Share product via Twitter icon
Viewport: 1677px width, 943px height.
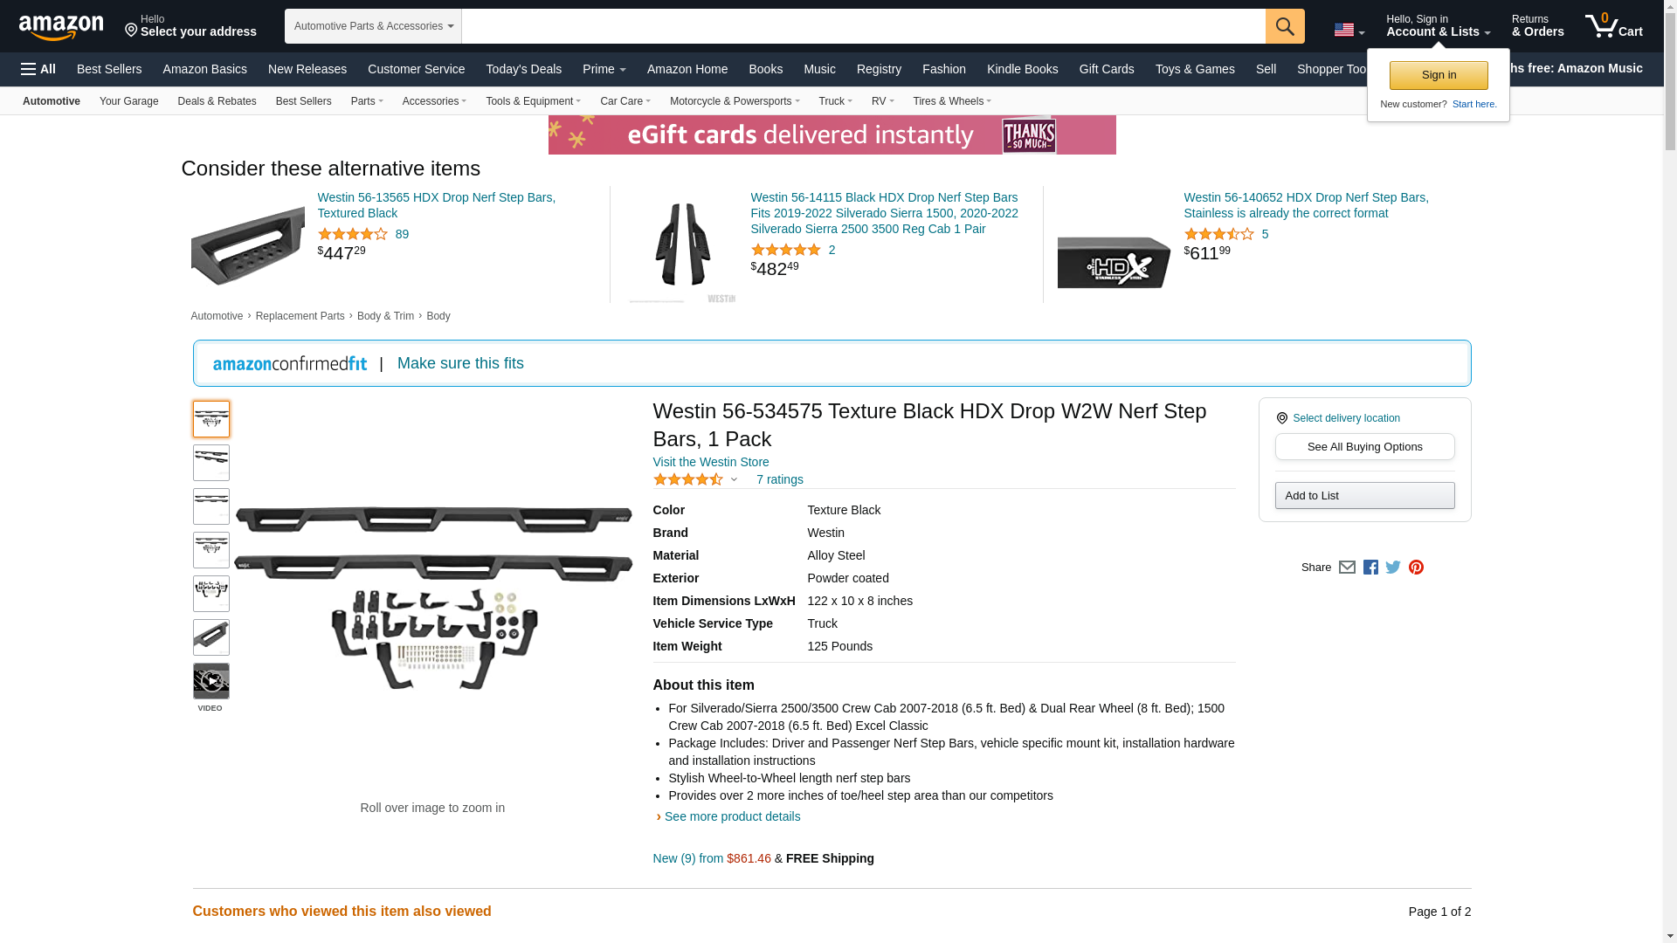coord(1393,568)
